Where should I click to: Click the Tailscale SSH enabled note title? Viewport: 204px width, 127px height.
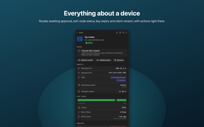click(91, 51)
